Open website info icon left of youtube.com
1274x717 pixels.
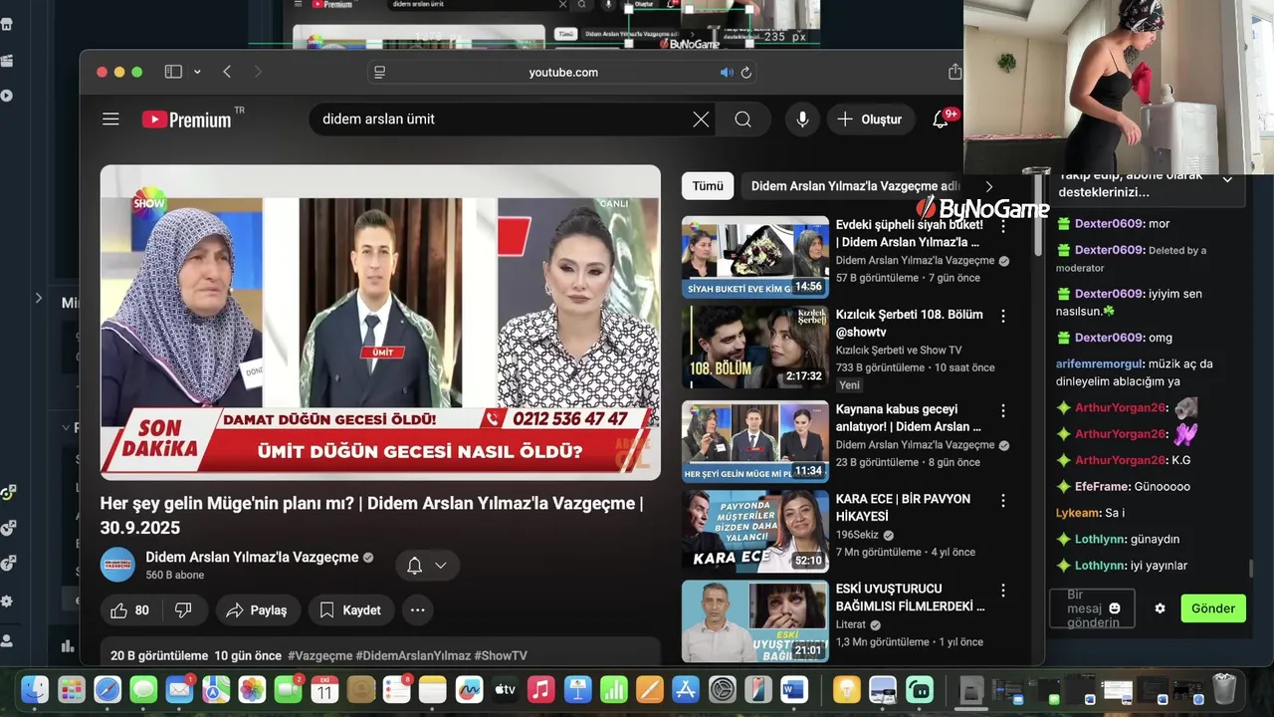[378, 72]
